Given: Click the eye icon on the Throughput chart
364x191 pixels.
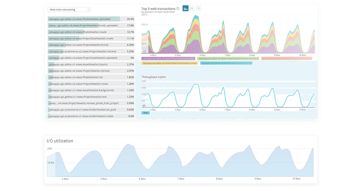Looking at the screenshot, I should [x=144, y=106].
